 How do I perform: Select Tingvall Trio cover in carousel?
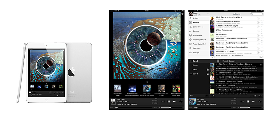pyautogui.click(x=117, y=88)
